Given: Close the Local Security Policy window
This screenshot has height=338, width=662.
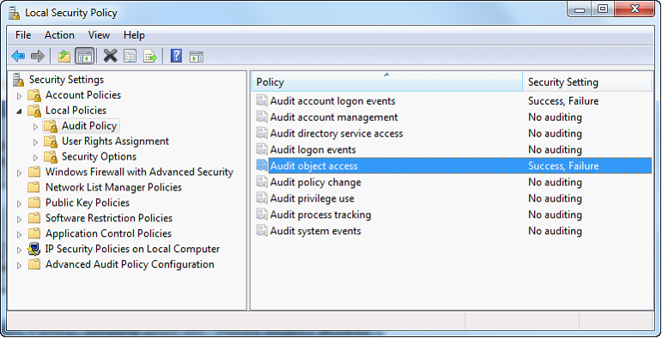Looking at the screenshot, I should coord(635,9).
